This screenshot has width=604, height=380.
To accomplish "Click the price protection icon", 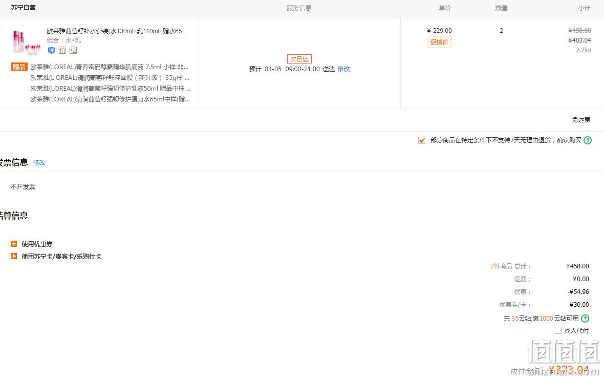I will point(62,50).
